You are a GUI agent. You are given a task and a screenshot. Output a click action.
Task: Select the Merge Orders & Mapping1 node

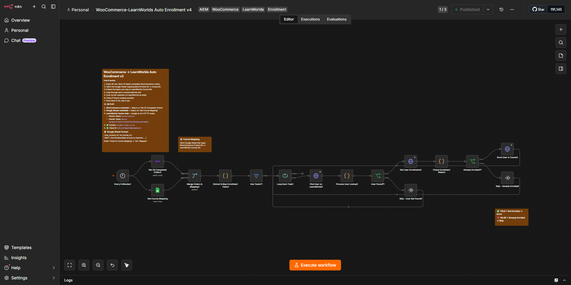(194, 176)
